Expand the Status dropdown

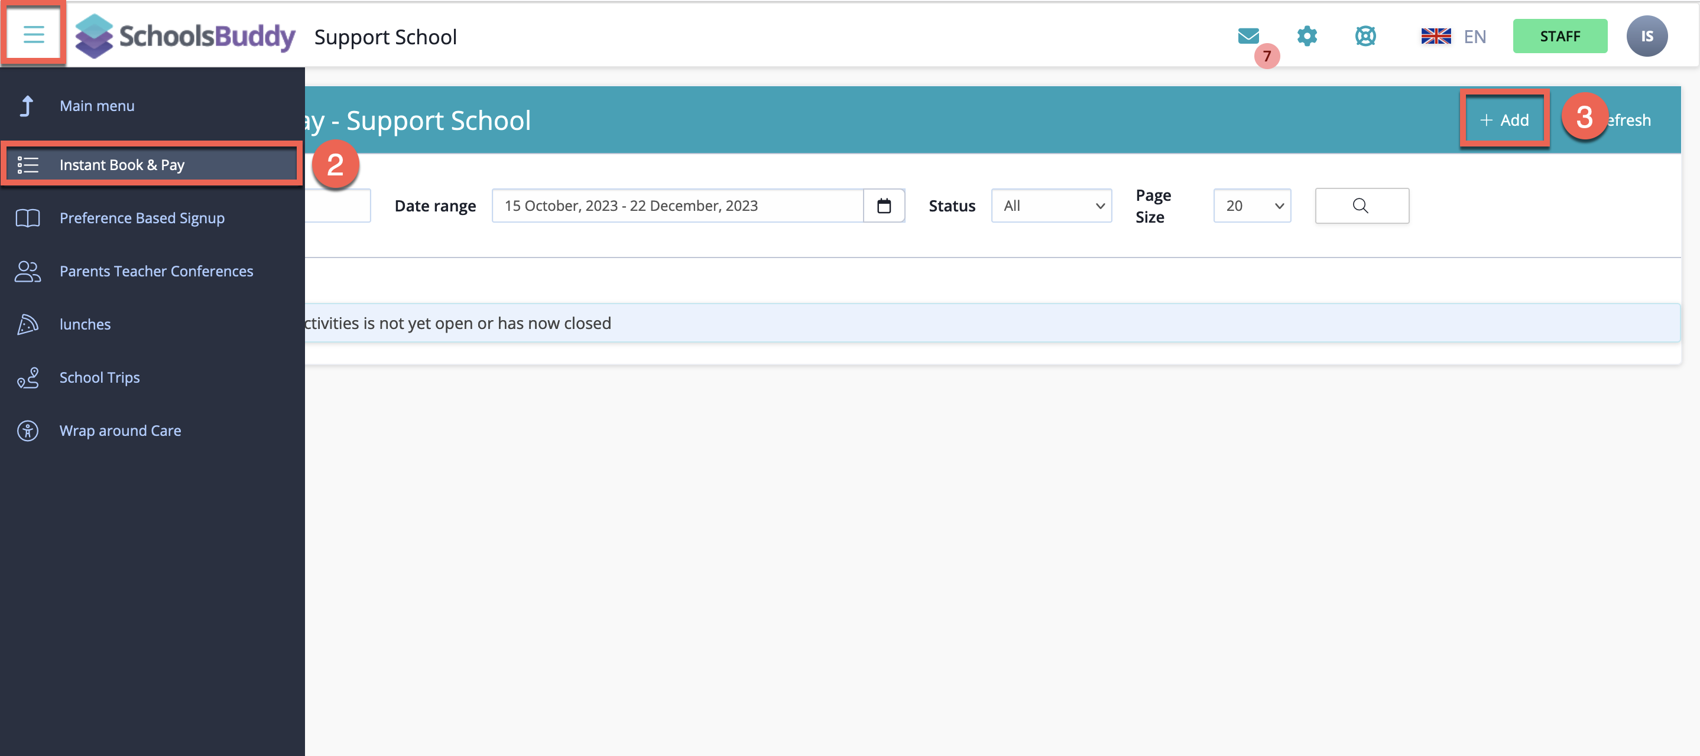1052,206
